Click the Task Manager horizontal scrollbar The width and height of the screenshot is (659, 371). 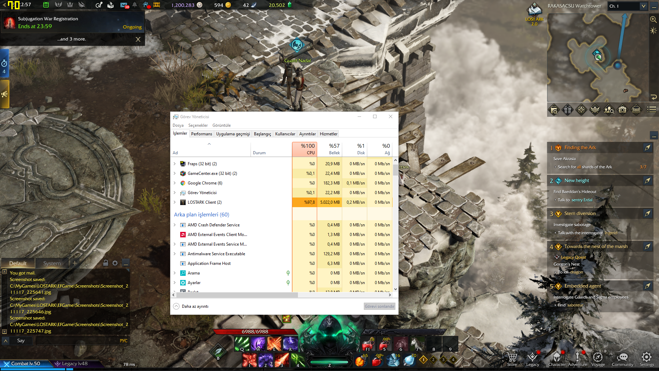coord(237,295)
